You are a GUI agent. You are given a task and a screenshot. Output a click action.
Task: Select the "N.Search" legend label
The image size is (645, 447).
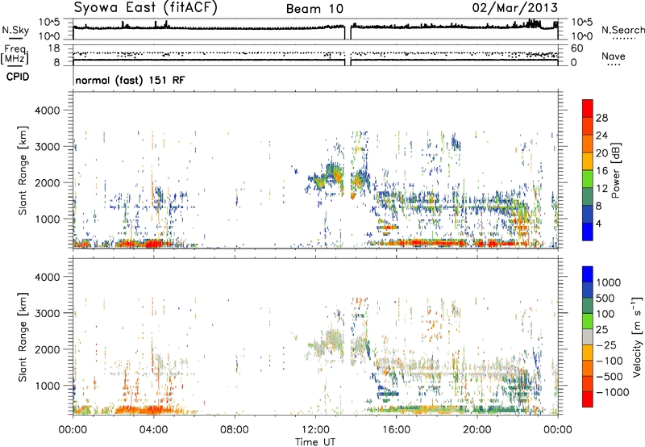pos(623,30)
